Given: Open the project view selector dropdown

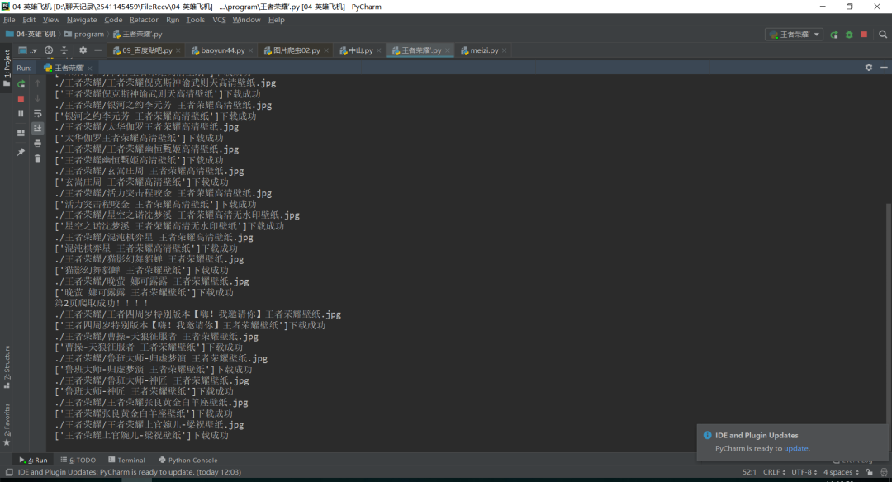Looking at the screenshot, I should click(26, 50).
